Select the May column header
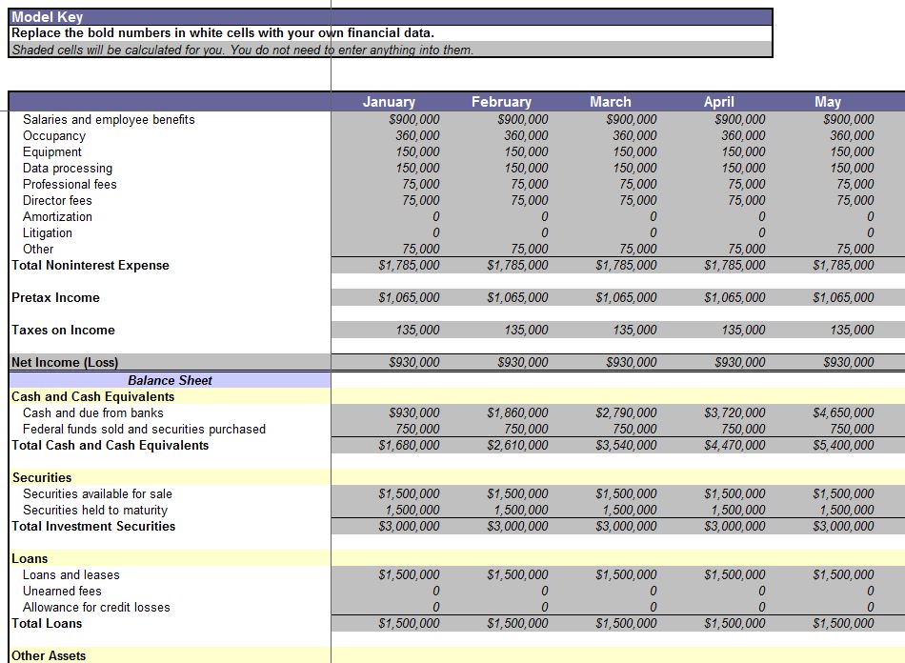This screenshot has height=663, width=905. tap(827, 102)
